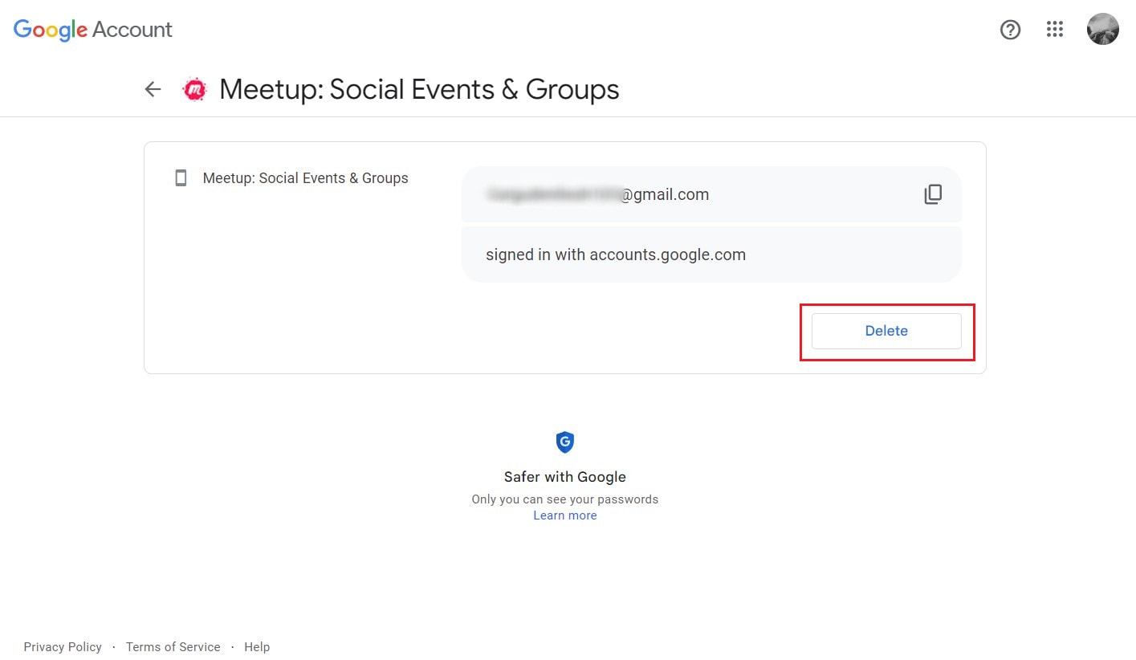Delete the saved Meetup password

886,331
